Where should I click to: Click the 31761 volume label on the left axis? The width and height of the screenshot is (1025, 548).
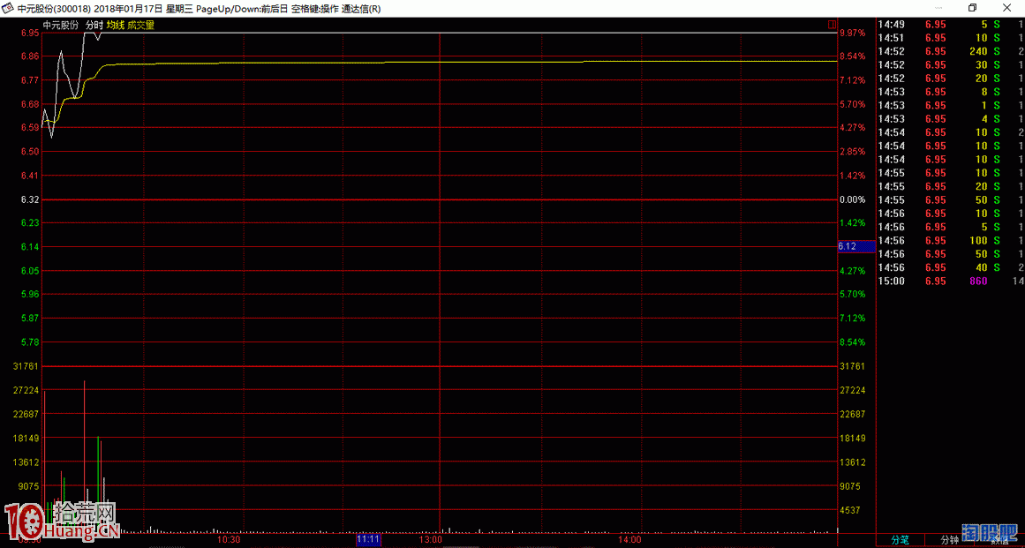click(26, 365)
